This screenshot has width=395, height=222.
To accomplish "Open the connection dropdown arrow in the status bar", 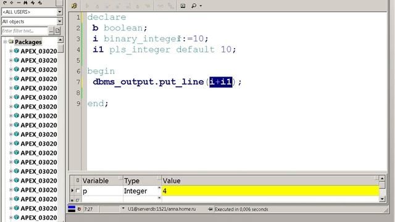I will coord(123,208).
